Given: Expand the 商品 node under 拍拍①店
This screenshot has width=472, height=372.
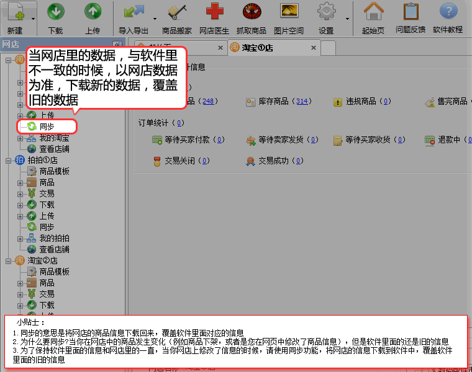Looking at the screenshot, I should [x=20, y=183].
